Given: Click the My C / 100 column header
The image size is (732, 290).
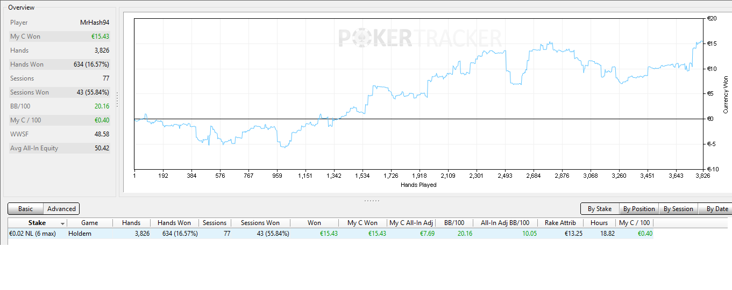Looking at the screenshot, I should click(x=634, y=223).
